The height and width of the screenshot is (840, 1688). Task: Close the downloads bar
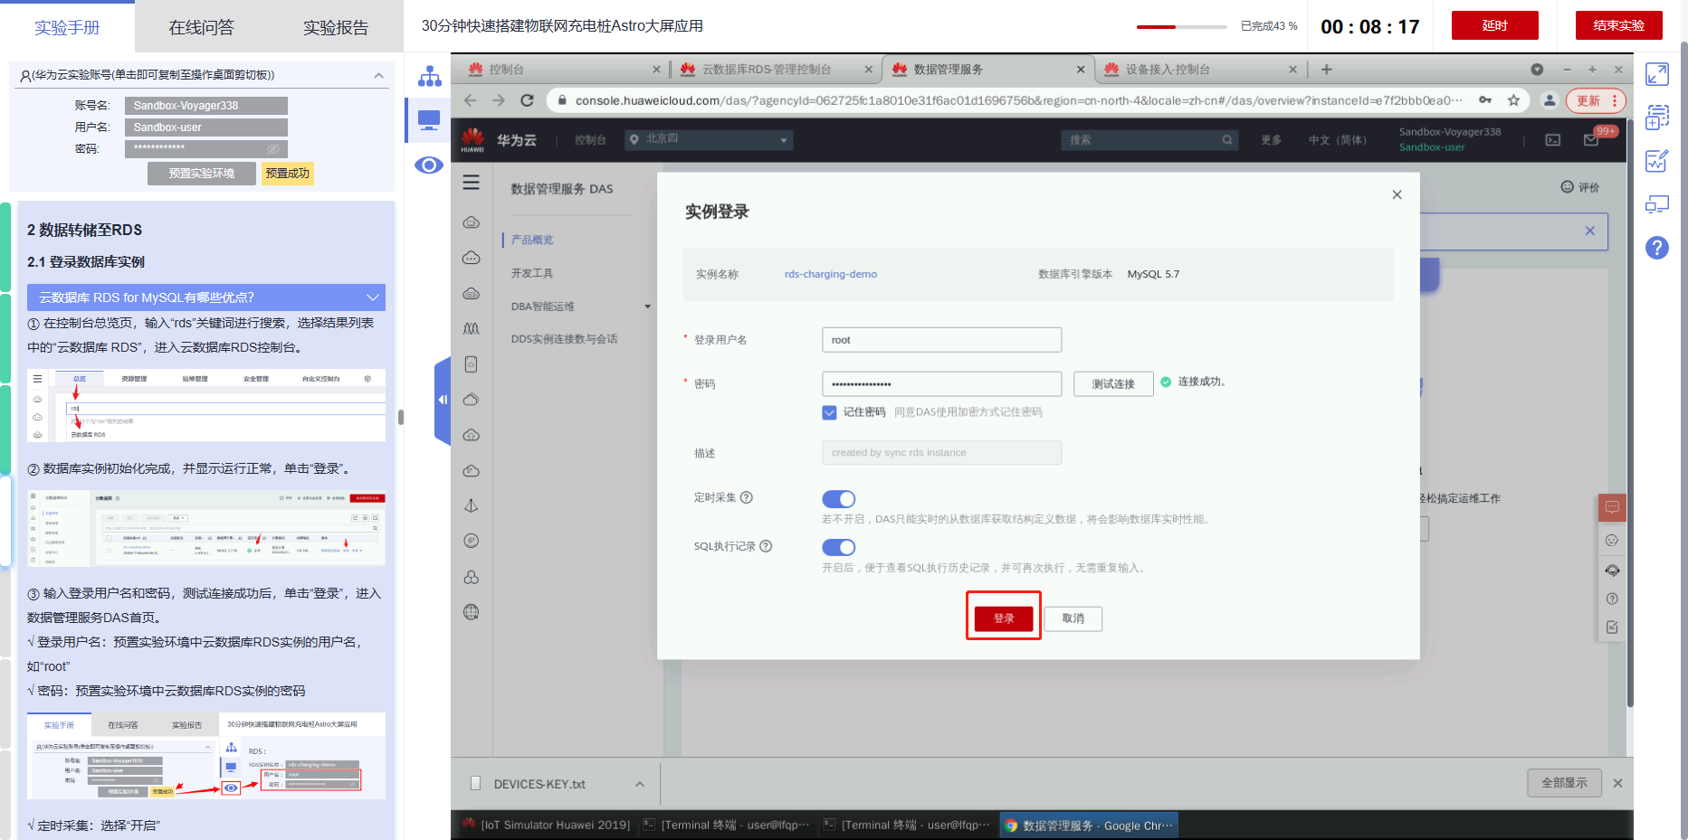pyautogui.click(x=1617, y=783)
